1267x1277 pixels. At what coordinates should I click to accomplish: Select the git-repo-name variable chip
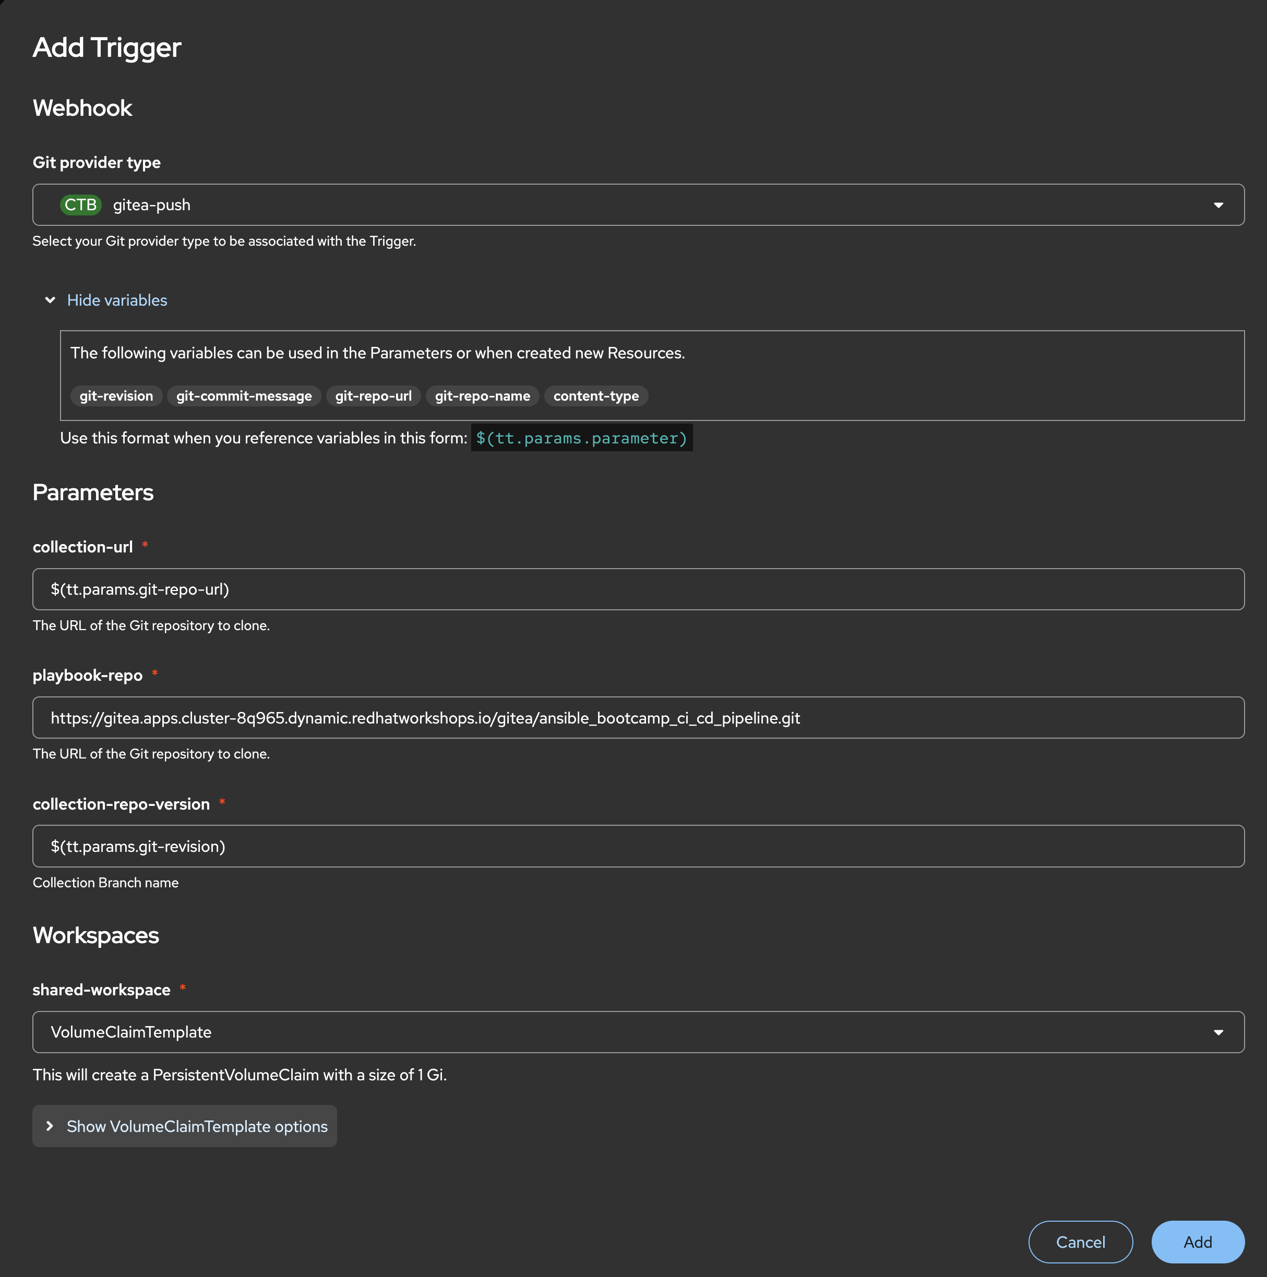[x=482, y=396]
